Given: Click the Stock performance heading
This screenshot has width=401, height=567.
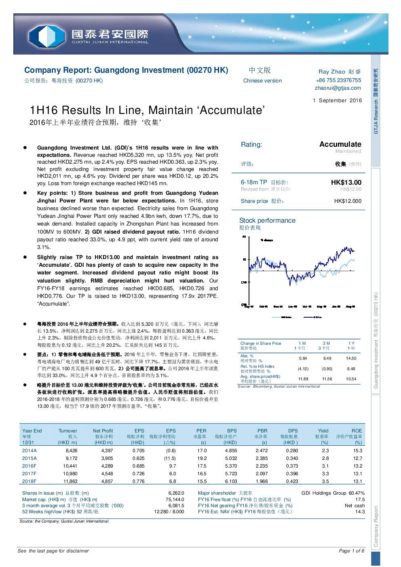Looking at the screenshot, I should click(267, 221).
